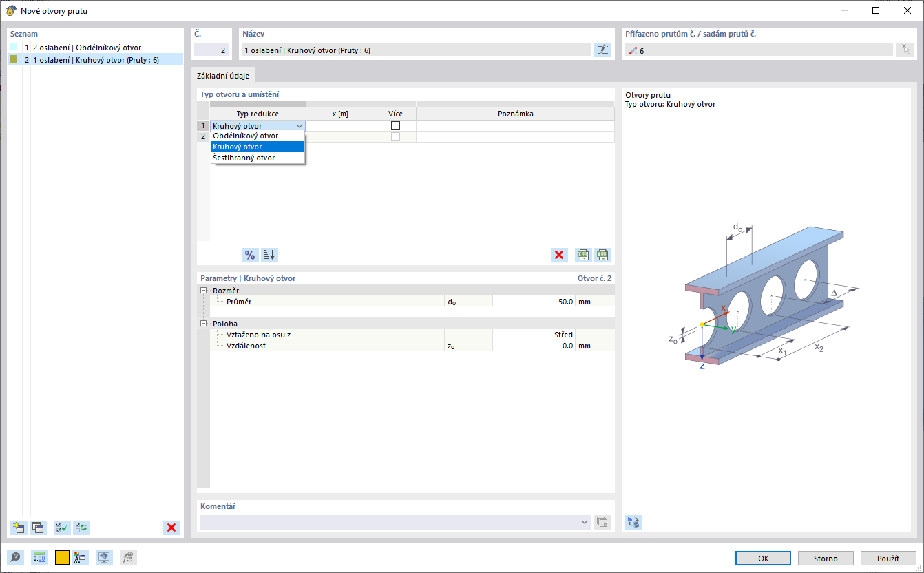Click the Průměr value 50.0
Image resolution: width=924 pixels, height=573 pixels.
tap(534, 302)
